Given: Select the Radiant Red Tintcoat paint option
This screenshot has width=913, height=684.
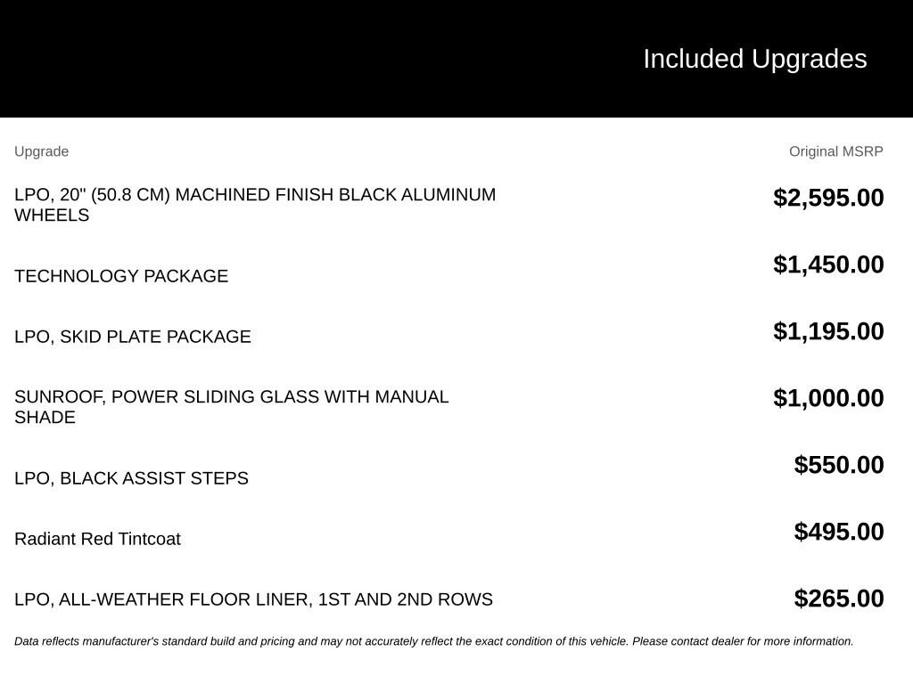Looking at the screenshot, I should [x=97, y=539].
